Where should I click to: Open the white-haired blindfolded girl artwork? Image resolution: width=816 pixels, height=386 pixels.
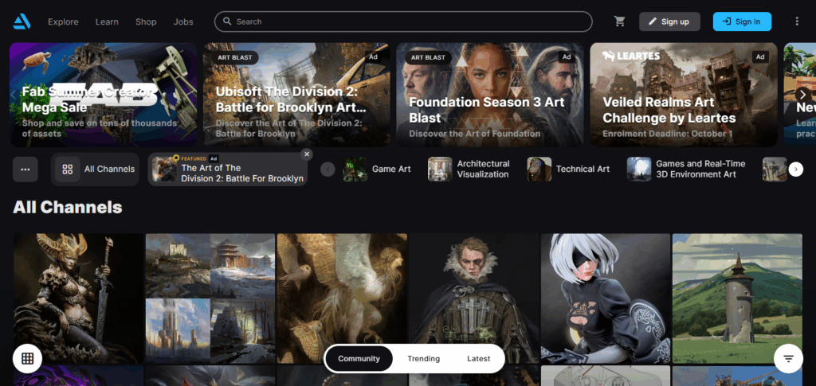[606, 298]
